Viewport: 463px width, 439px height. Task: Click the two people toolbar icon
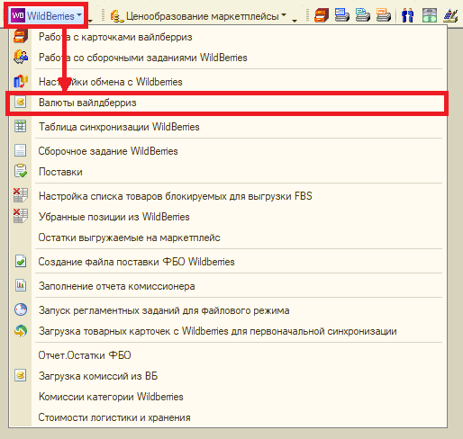tap(407, 15)
